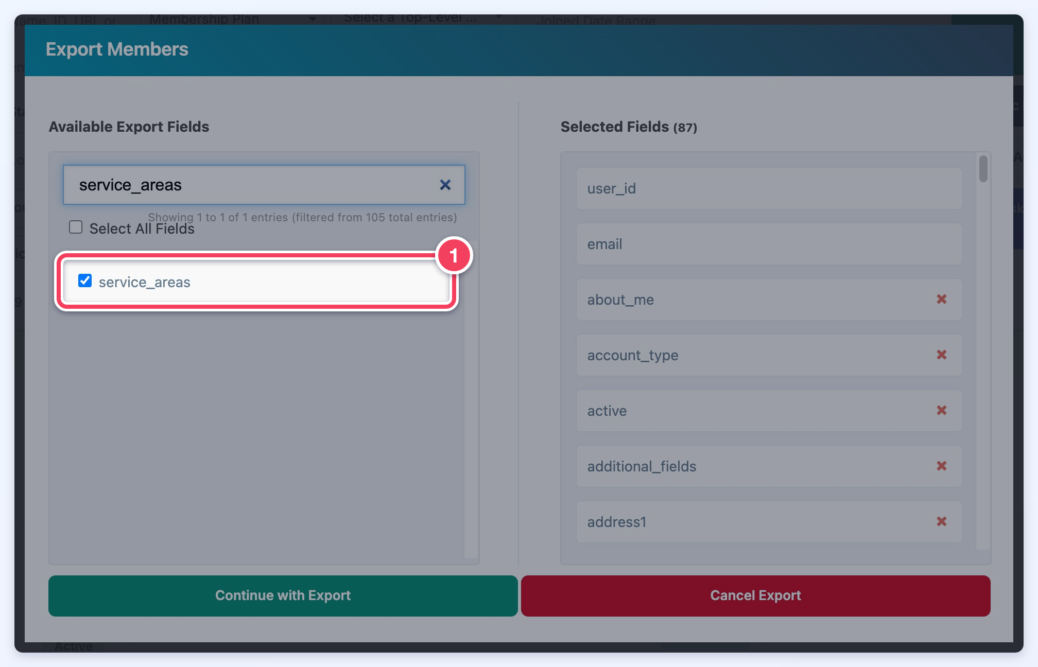Remove about_me from selected fields

942,299
